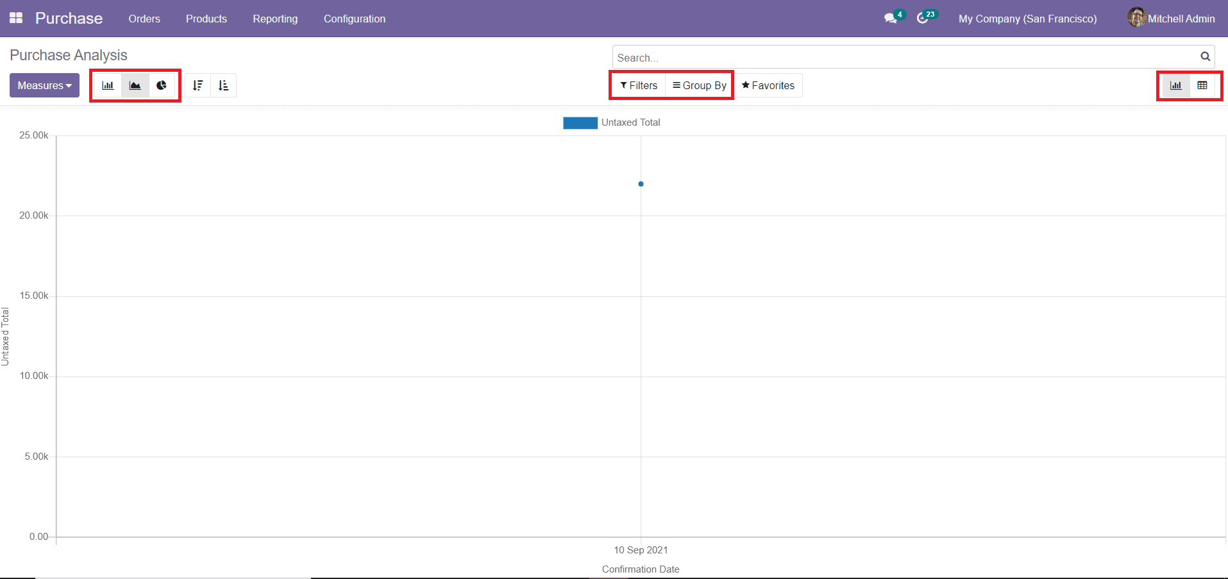
Task: Toggle the graph view selector
Action: tap(1175, 85)
